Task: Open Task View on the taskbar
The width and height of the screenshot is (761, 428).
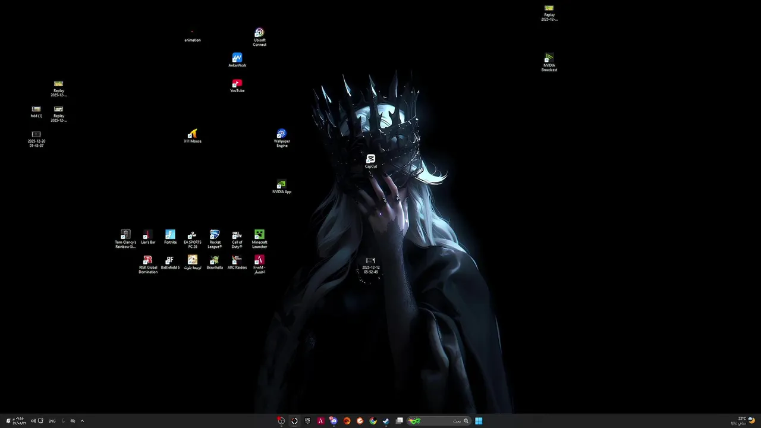Action: (400, 421)
